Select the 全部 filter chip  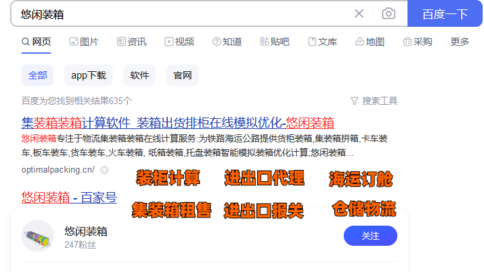click(38, 75)
